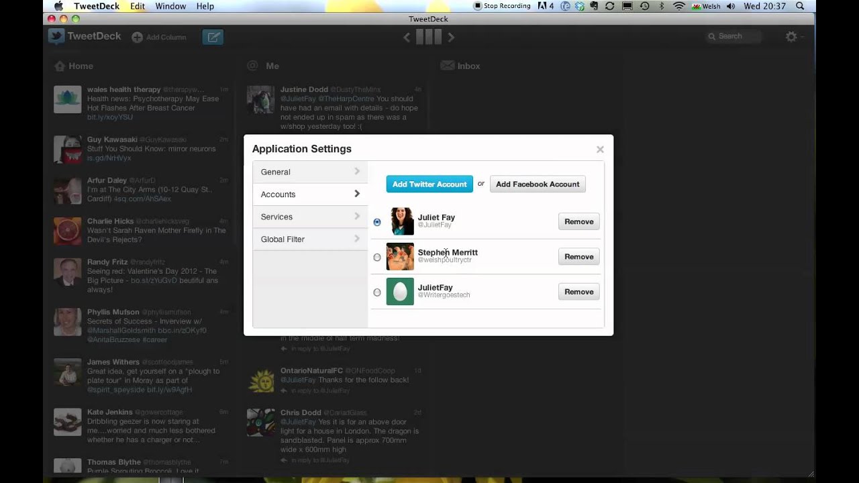This screenshot has height=483, width=859.
Task: Click the Add Column plus icon
Action: (x=137, y=38)
